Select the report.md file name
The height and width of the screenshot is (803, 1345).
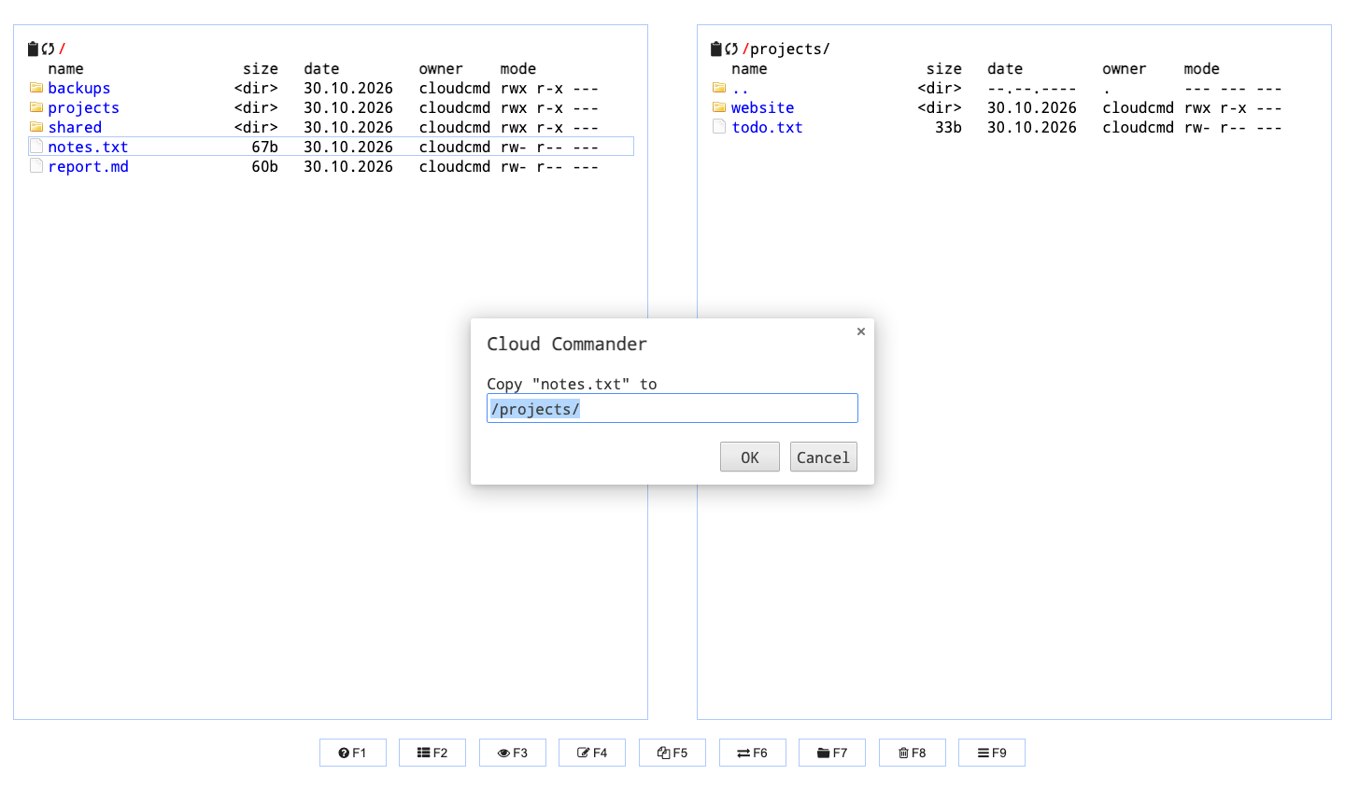(89, 166)
